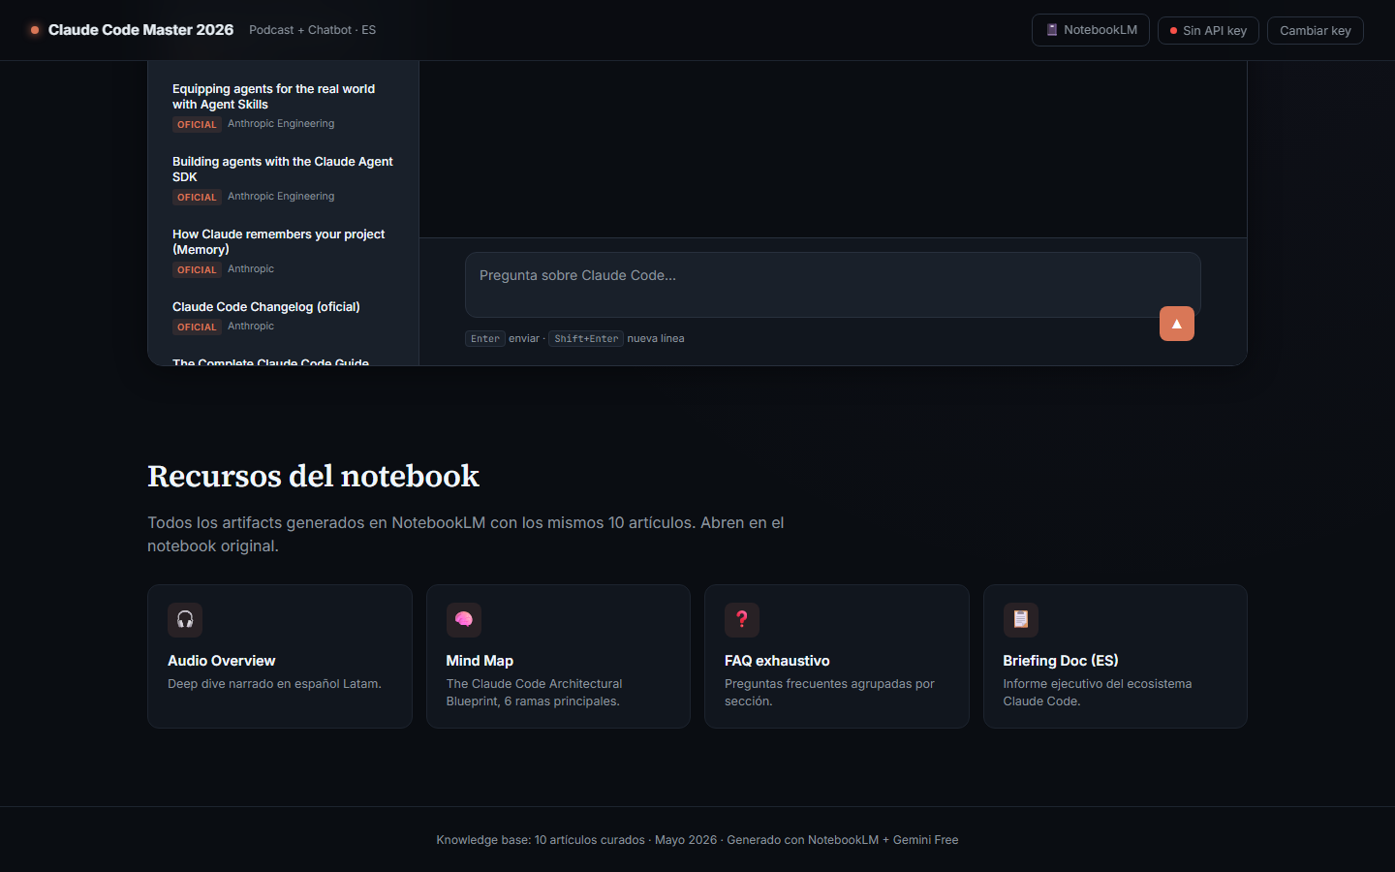Click the document icon on Briefing Doc card

[x=1021, y=620]
